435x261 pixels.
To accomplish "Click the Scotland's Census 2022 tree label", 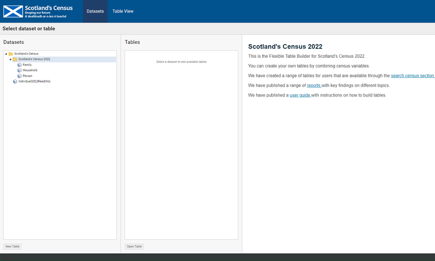I will [x=34, y=59].
